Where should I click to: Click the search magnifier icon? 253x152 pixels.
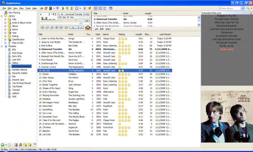(x=248, y=8)
